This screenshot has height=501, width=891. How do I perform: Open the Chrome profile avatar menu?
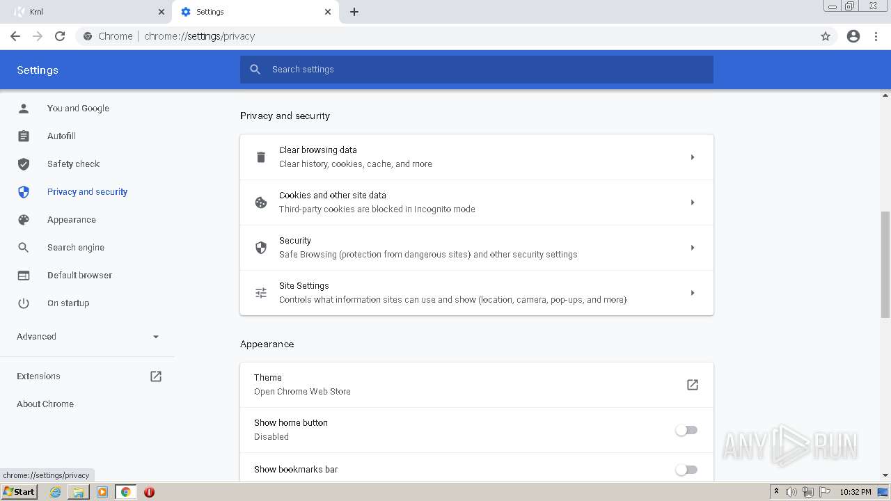click(x=853, y=36)
